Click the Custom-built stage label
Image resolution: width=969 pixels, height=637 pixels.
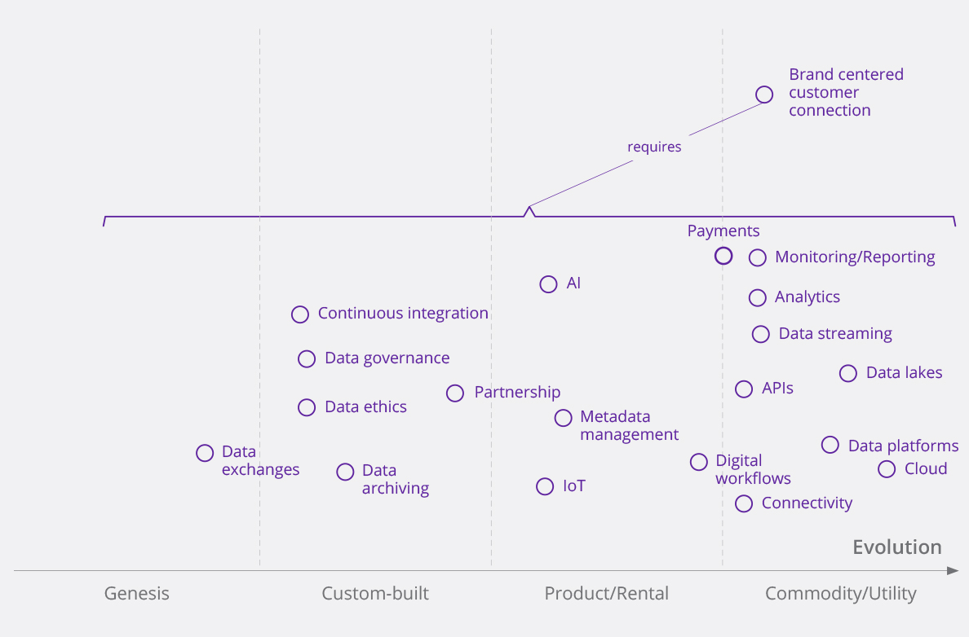375,594
